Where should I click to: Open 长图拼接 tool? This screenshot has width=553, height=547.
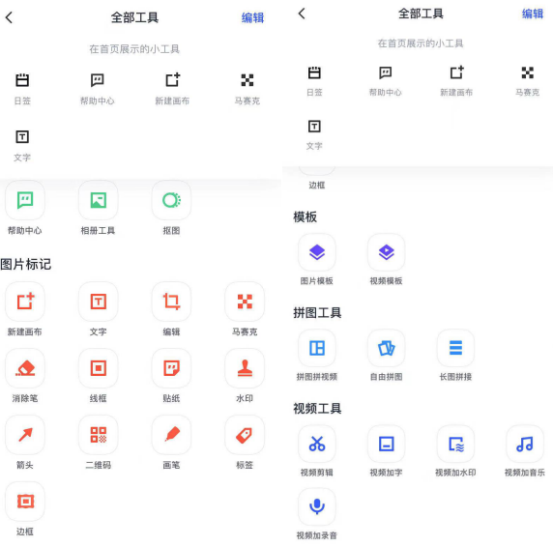(455, 348)
